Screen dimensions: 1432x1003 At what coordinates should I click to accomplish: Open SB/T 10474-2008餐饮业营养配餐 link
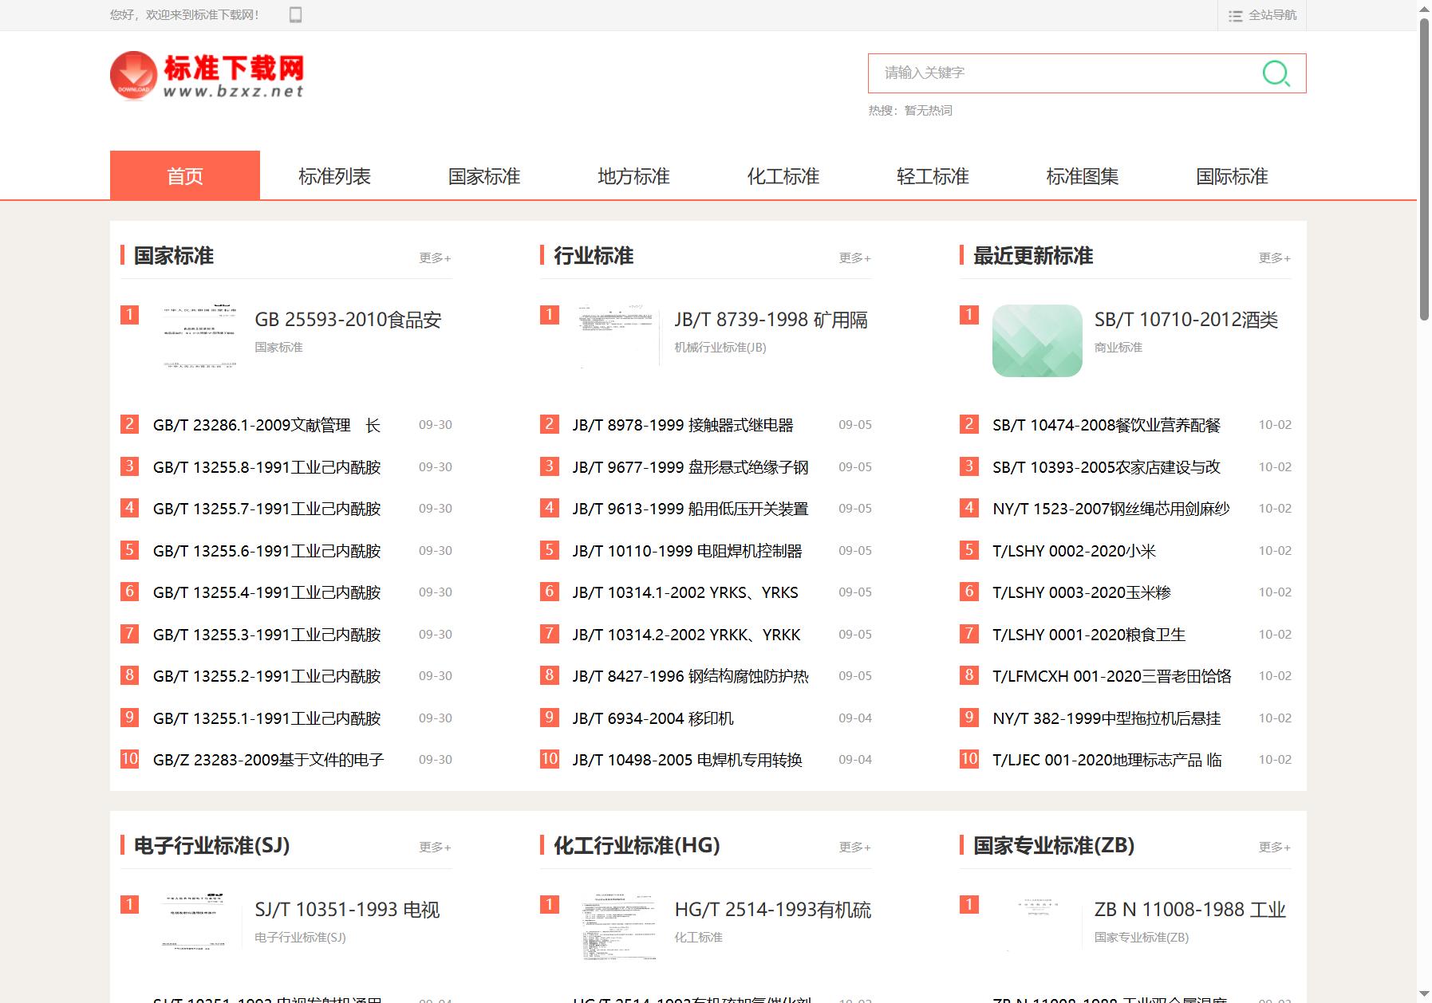pyautogui.click(x=1107, y=425)
